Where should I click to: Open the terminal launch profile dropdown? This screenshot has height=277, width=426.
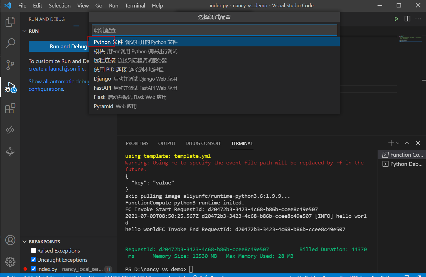click(x=398, y=143)
